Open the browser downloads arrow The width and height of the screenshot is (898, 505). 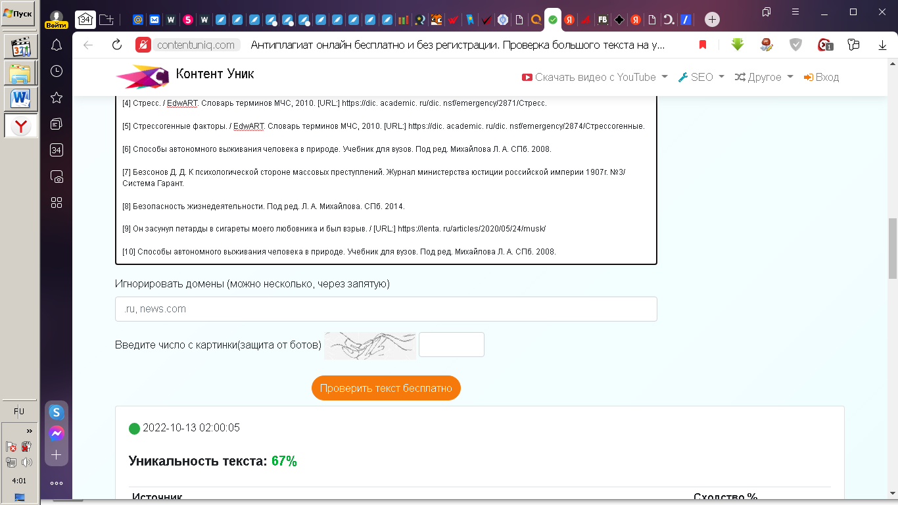pos(883,45)
